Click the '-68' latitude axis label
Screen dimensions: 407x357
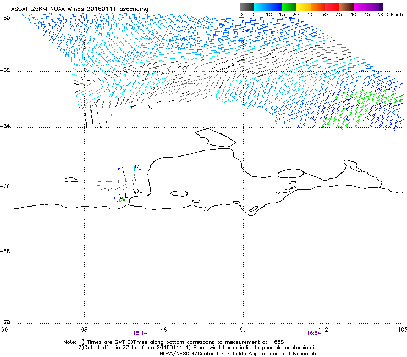(x=5, y=251)
